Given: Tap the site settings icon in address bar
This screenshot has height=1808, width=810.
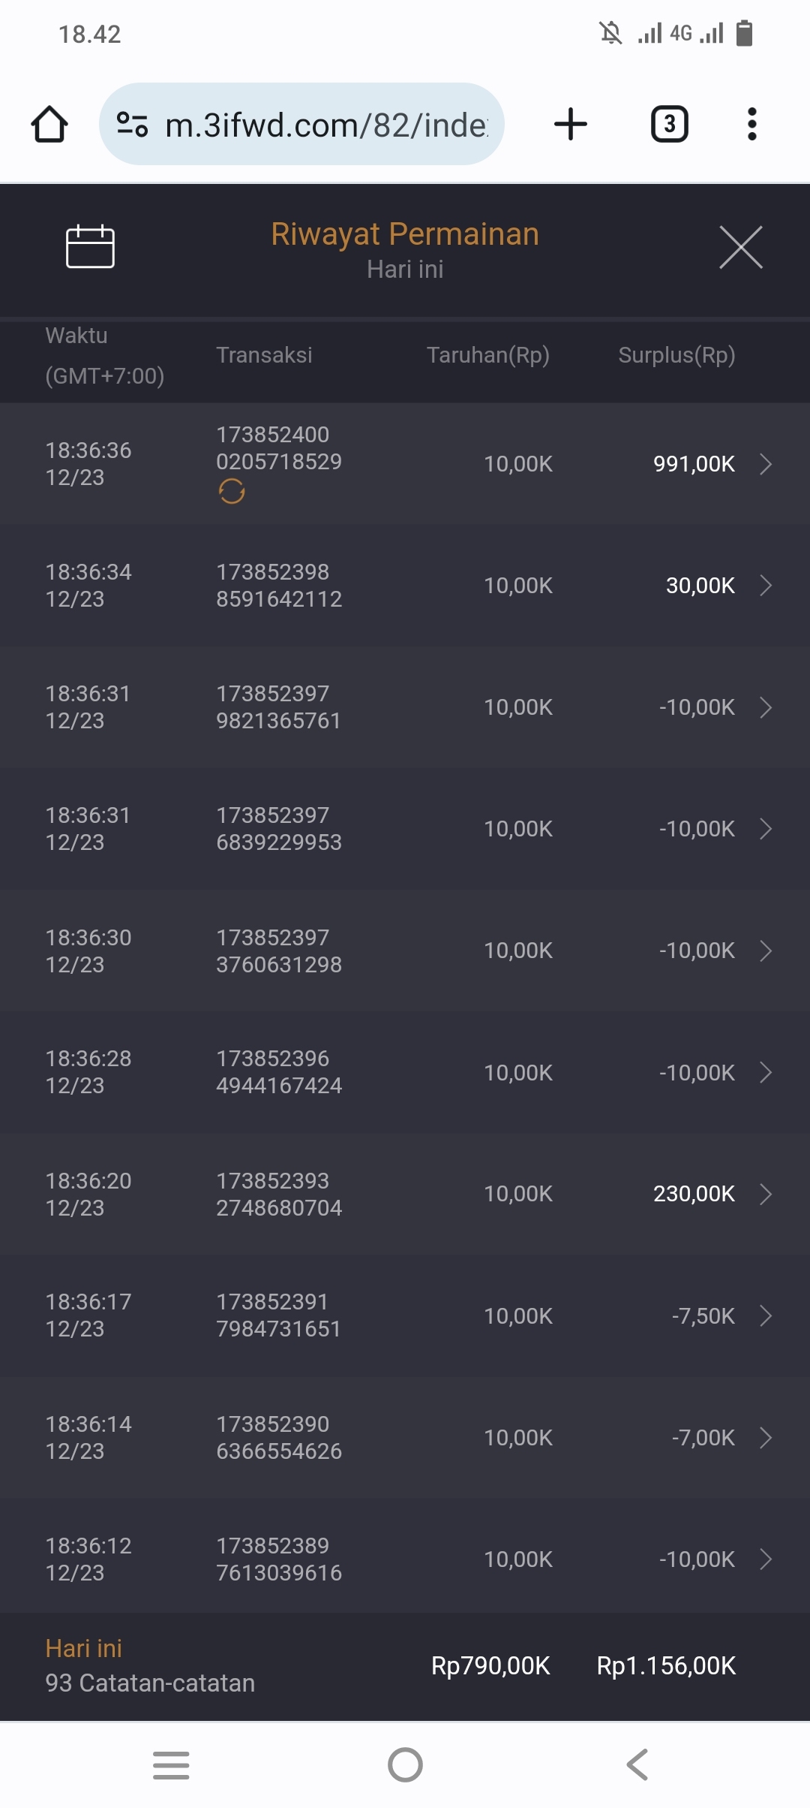Looking at the screenshot, I should pos(132,124).
